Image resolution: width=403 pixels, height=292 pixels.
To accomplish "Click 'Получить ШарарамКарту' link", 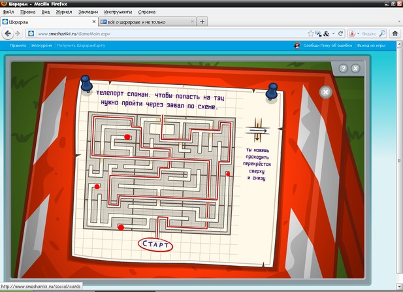I will tap(81, 46).
